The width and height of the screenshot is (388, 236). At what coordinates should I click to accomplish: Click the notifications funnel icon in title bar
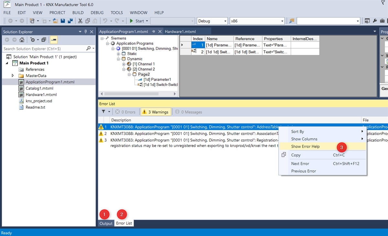tap(383, 3)
